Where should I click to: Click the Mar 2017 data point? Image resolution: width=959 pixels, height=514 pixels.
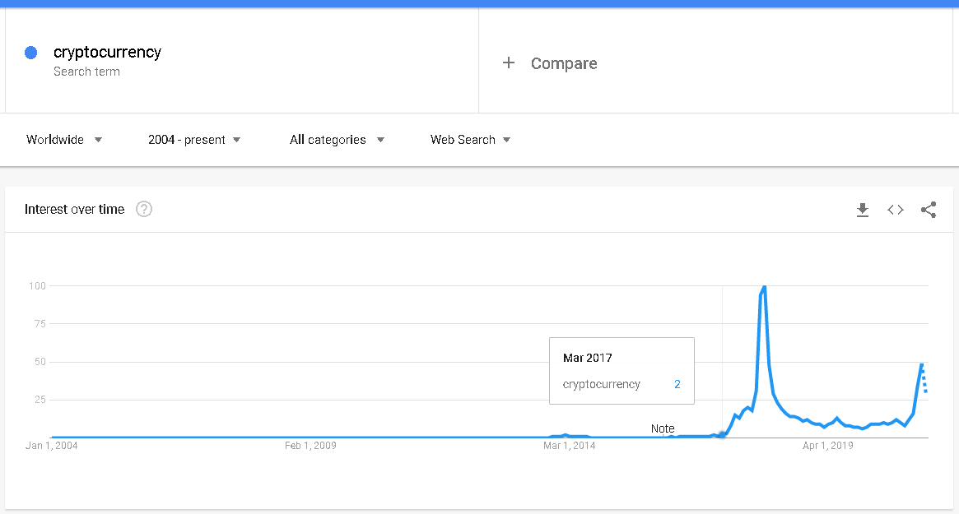[x=722, y=434]
